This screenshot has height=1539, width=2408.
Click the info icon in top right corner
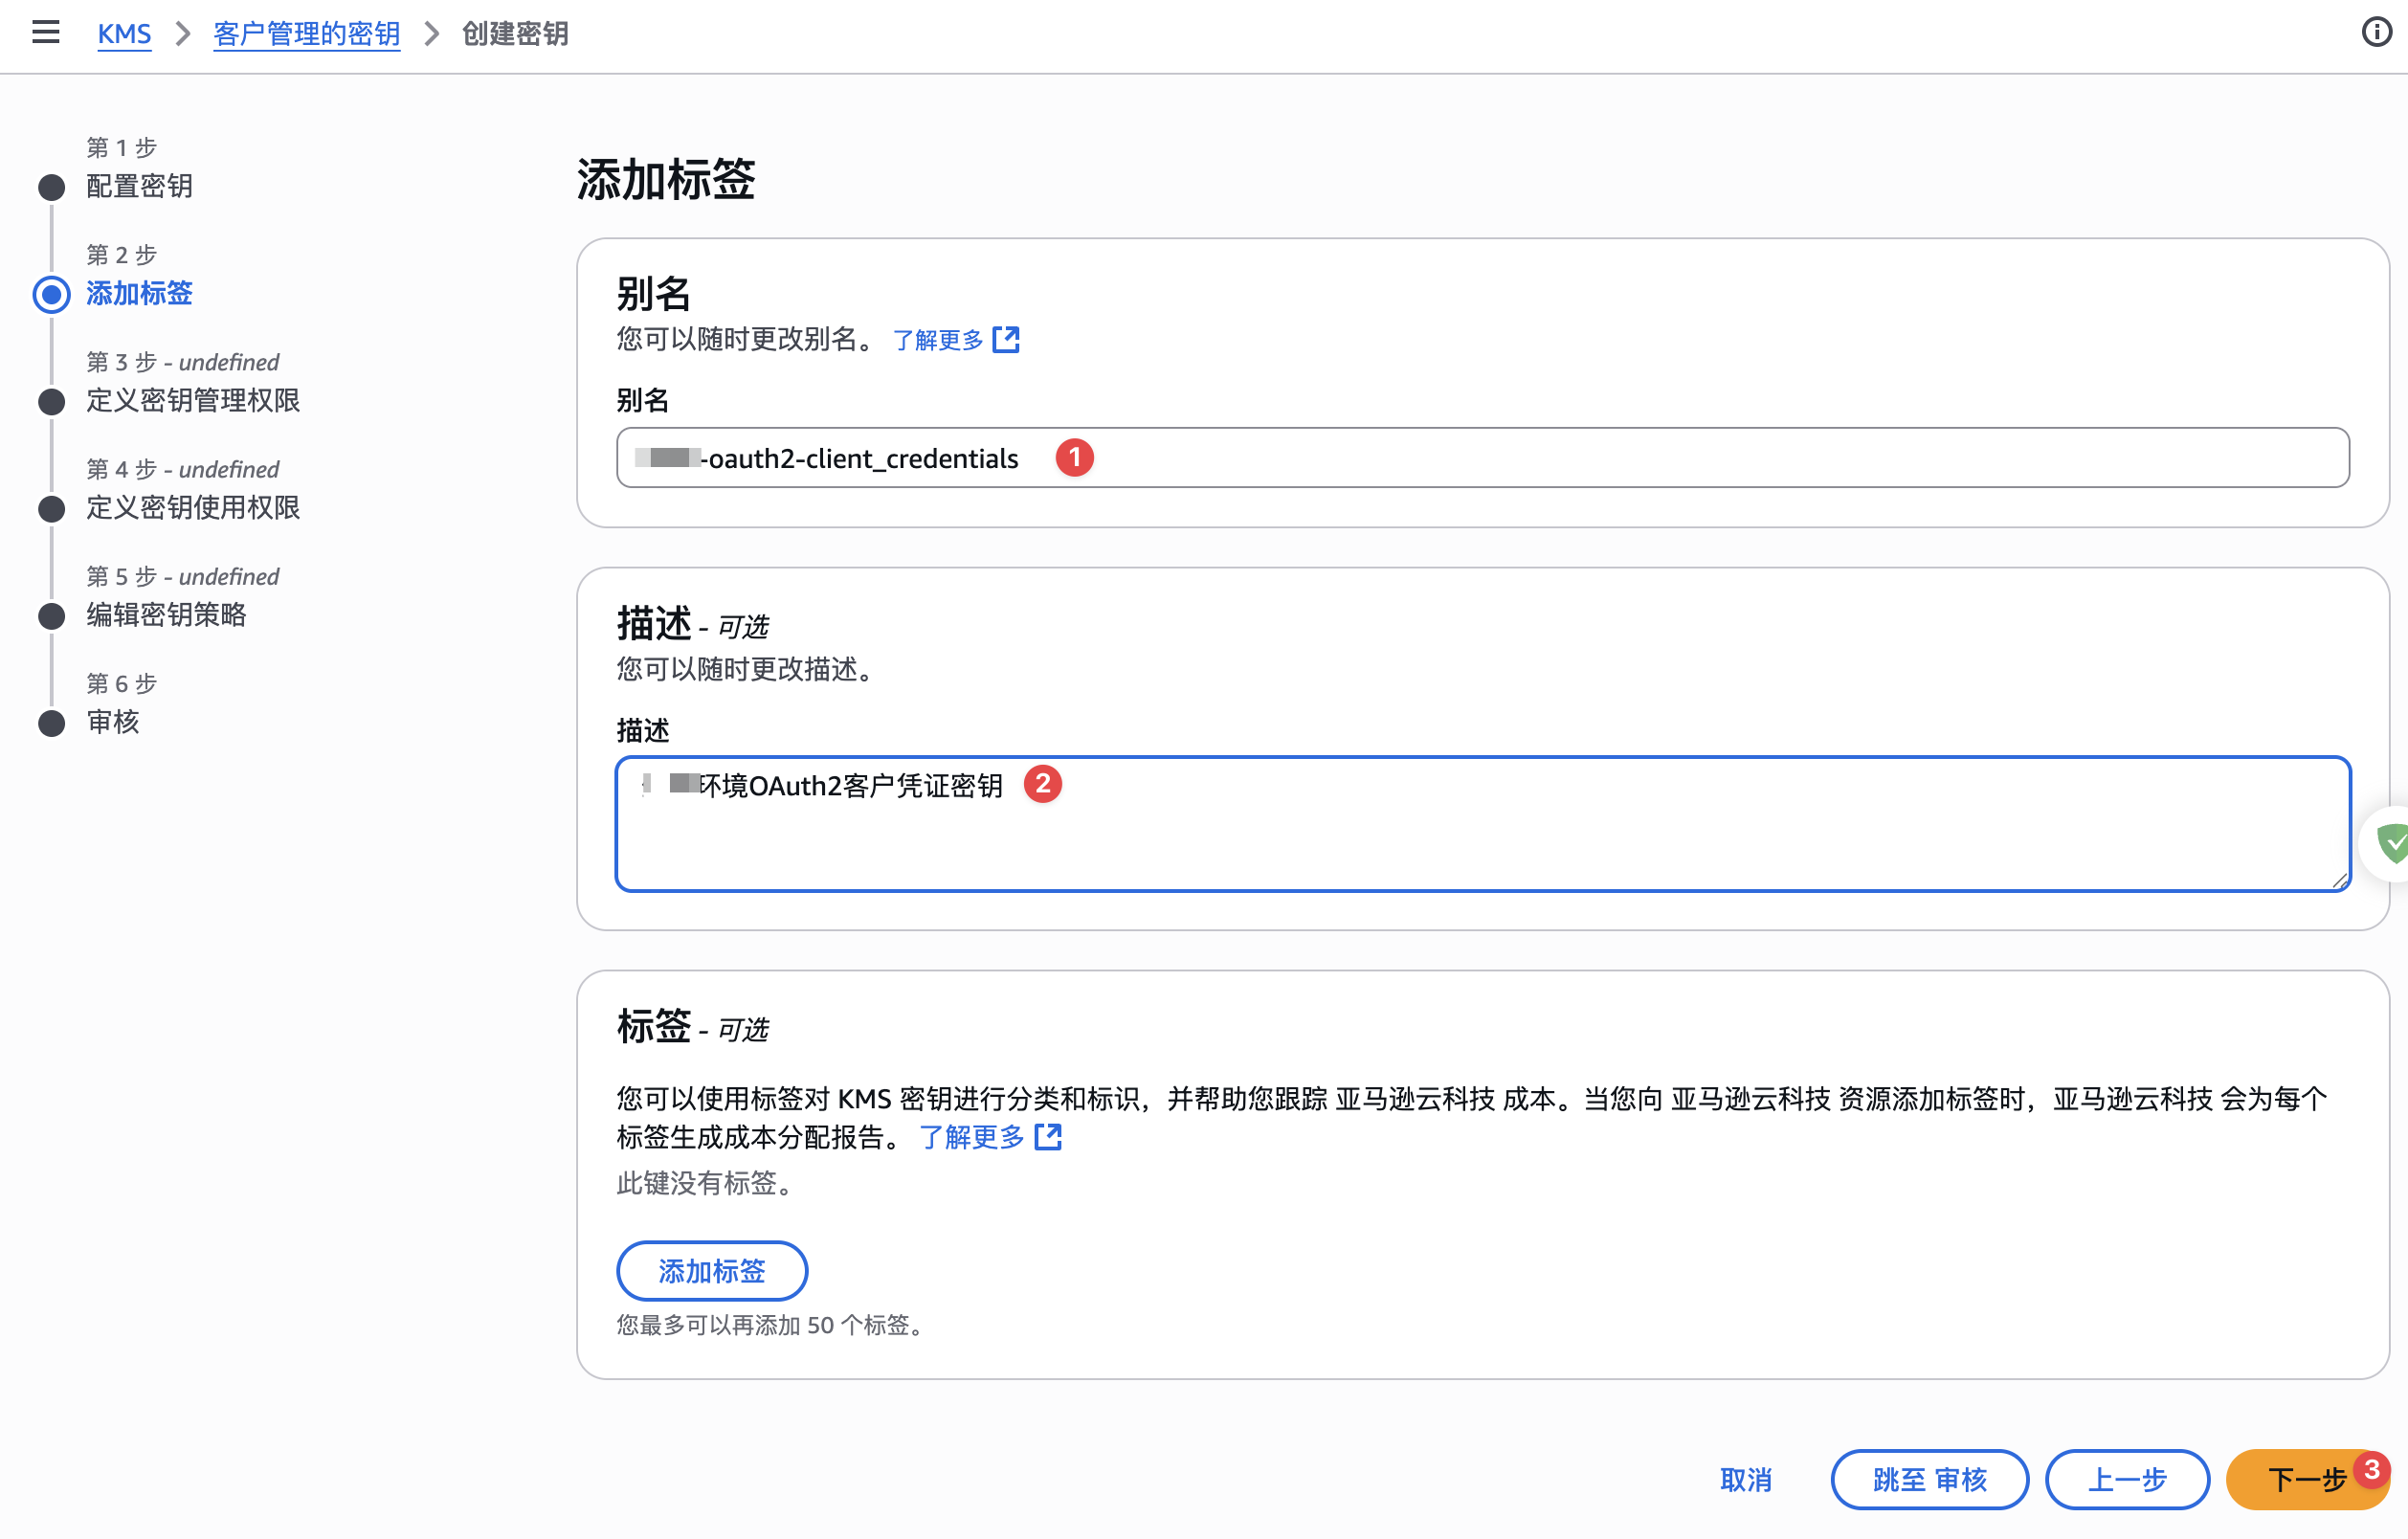[2377, 32]
